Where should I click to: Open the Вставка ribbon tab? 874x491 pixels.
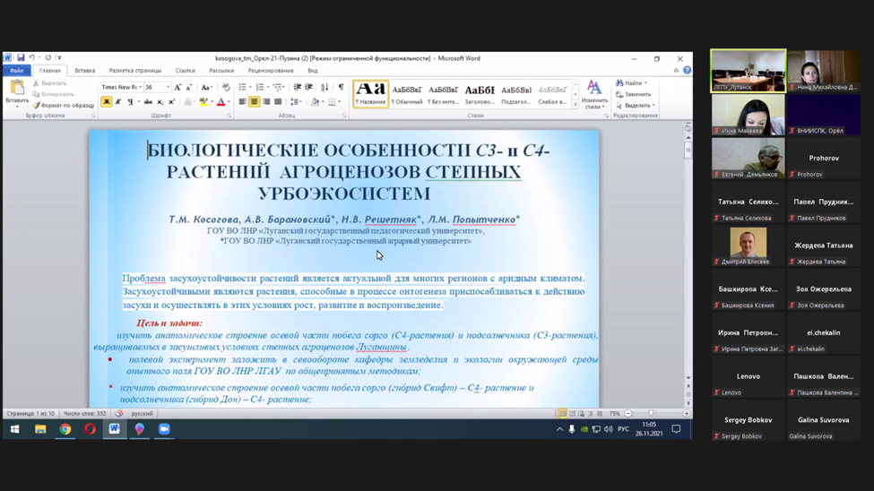(x=85, y=71)
